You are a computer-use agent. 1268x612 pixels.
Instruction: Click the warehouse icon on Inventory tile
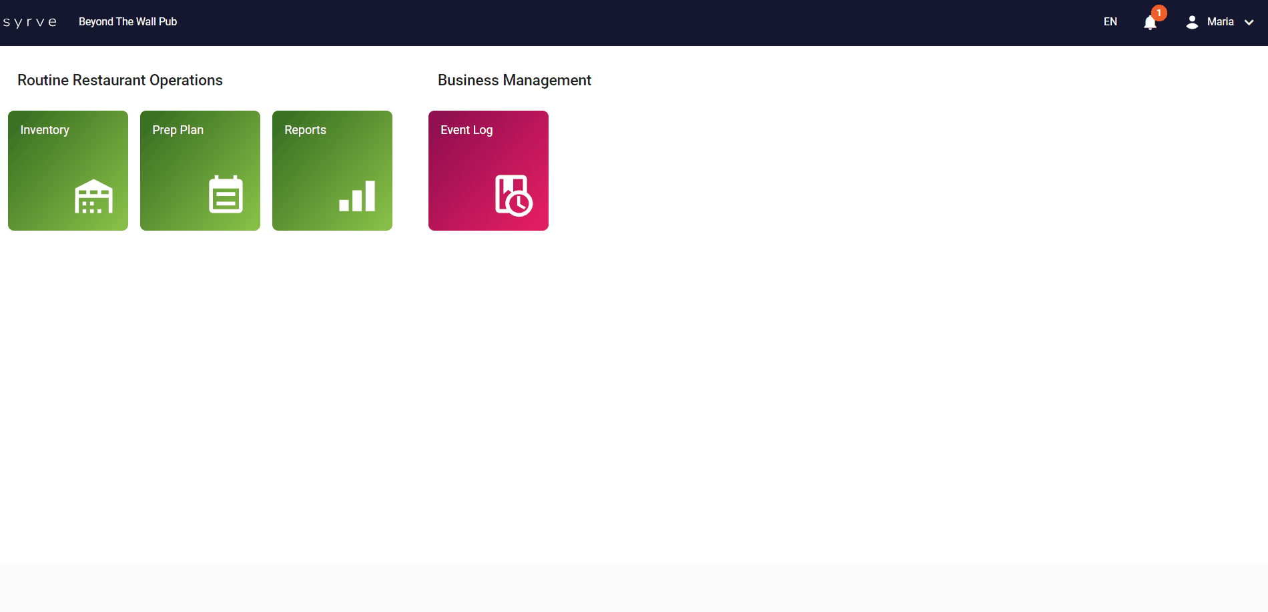(93, 196)
